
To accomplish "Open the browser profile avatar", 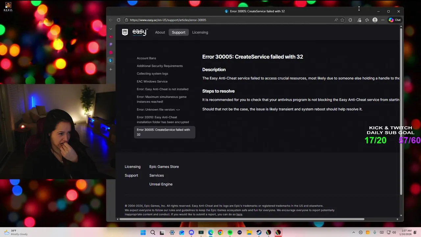I will [375, 20].
